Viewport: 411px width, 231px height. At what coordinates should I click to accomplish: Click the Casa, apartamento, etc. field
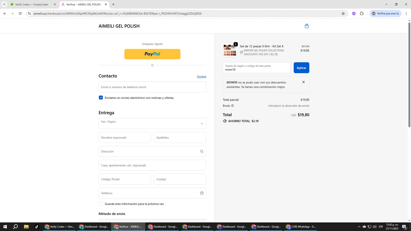click(152, 165)
